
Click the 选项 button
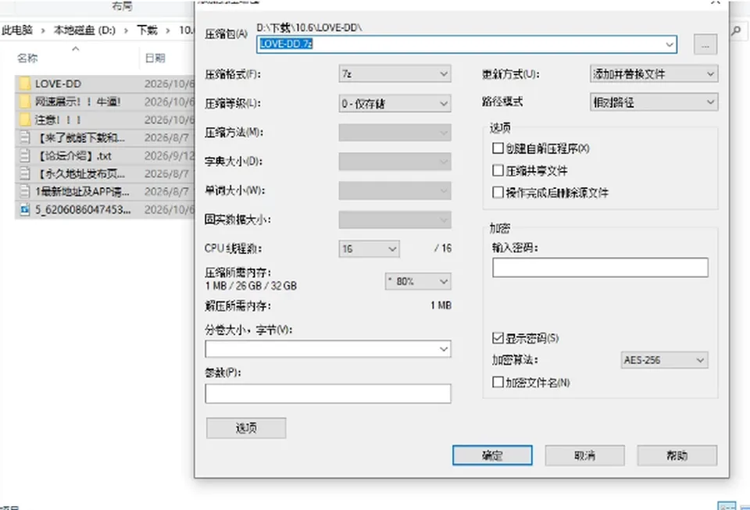pyautogui.click(x=246, y=428)
